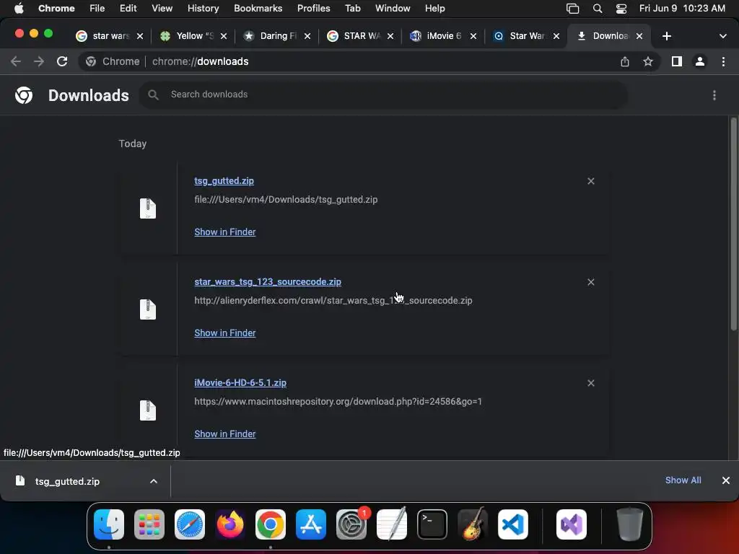Open the Profiles menu
This screenshot has height=554, width=739.
point(313,9)
